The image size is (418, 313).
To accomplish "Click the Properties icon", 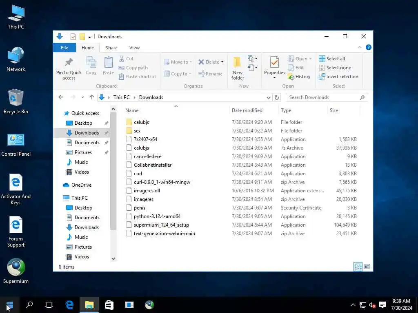I will pyautogui.click(x=274, y=62).
